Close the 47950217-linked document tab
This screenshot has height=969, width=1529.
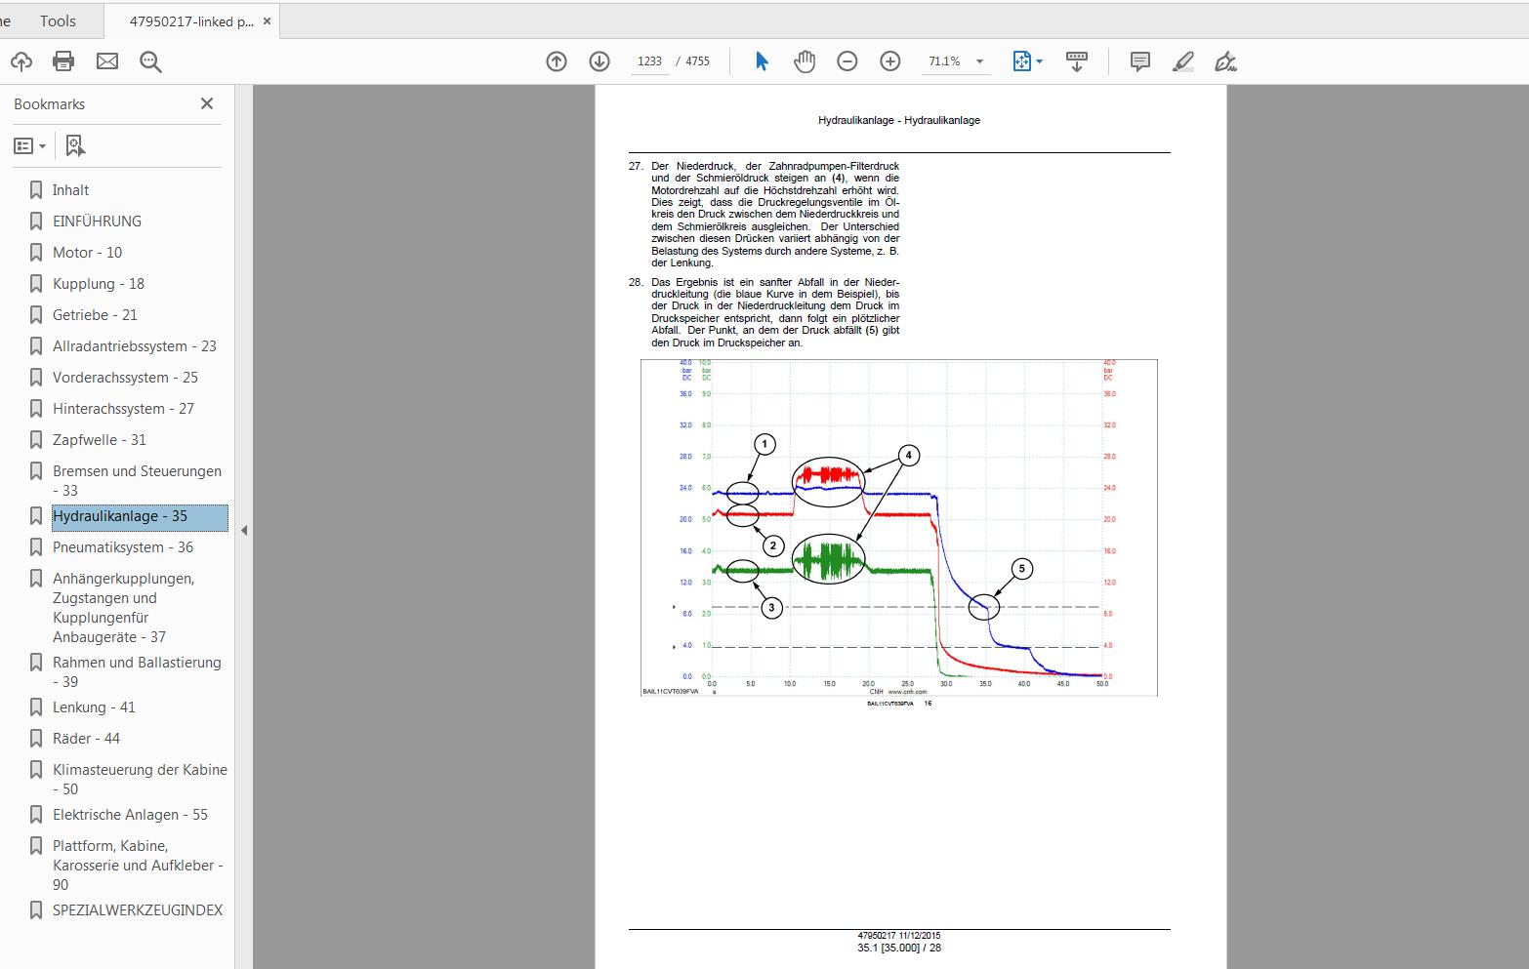click(269, 20)
